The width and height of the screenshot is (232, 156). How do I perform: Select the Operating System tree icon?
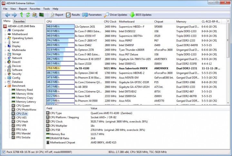9,38
